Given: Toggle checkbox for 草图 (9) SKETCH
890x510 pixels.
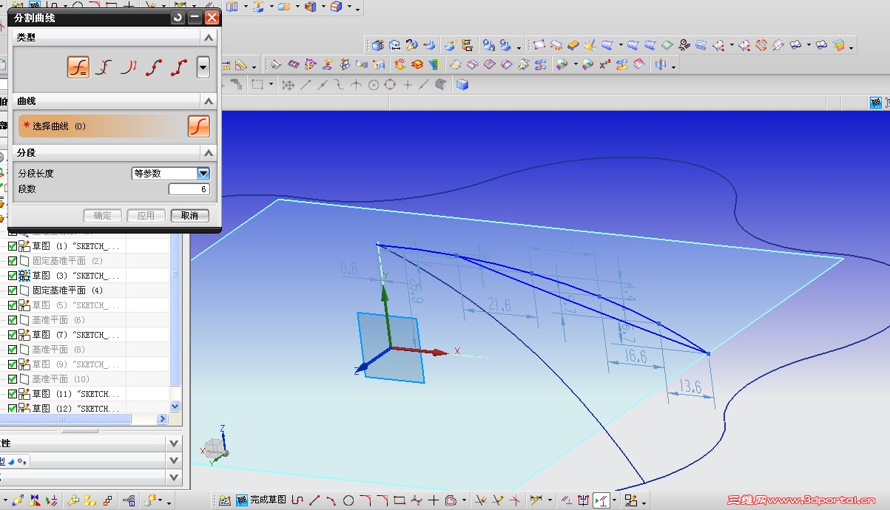Looking at the screenshot, I should (x=13, y=364).
